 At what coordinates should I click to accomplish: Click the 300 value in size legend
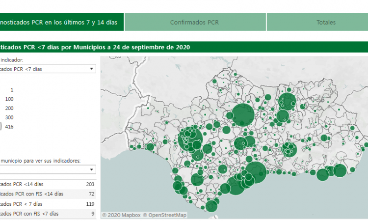coord(9,117)
